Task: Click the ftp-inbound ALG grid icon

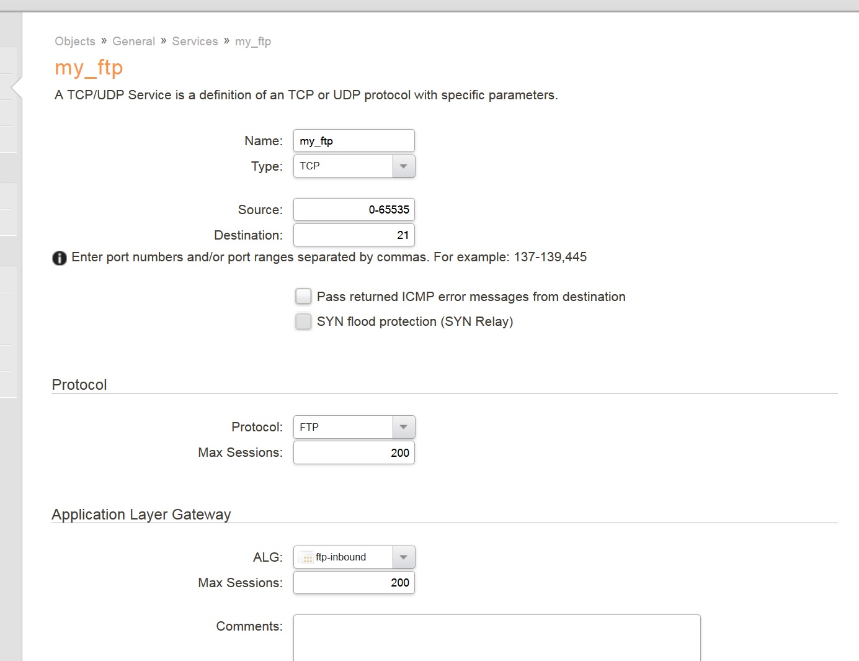Action: [307, 558]
